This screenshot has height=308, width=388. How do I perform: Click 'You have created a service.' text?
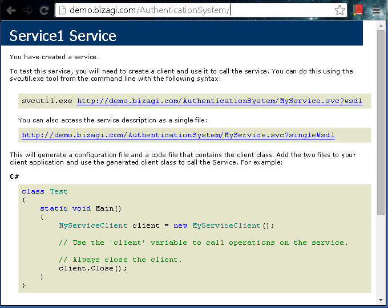(54, 57)
